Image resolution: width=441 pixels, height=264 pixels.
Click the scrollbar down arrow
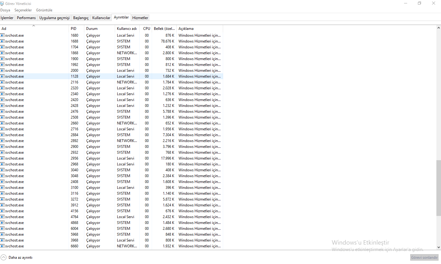[x=439, y=247]
